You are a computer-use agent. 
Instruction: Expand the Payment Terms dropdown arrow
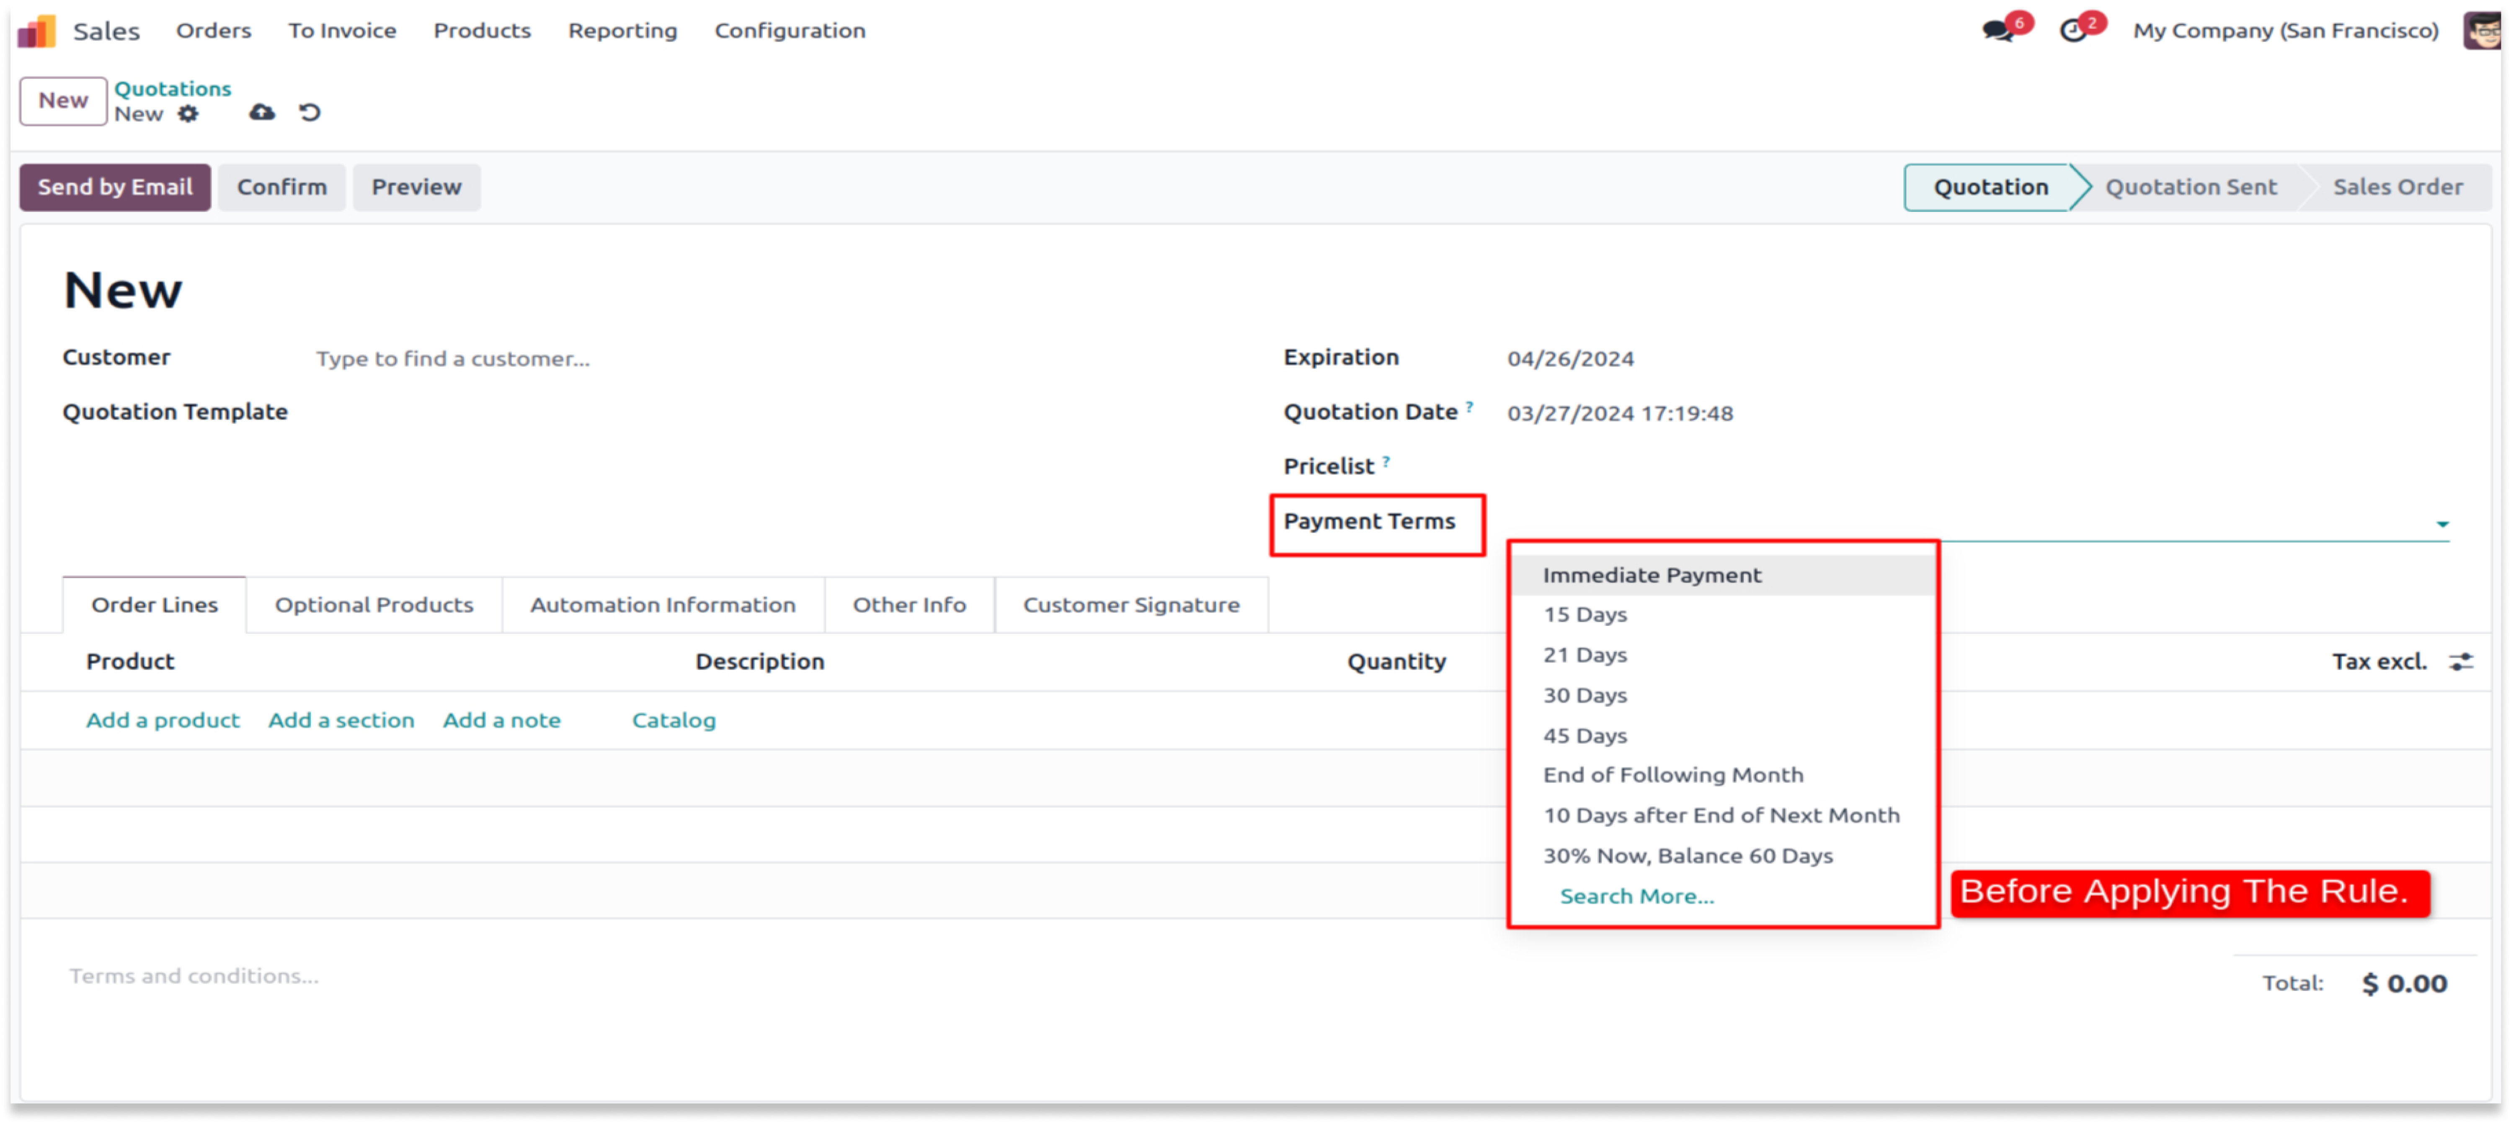pos(2442,524)
